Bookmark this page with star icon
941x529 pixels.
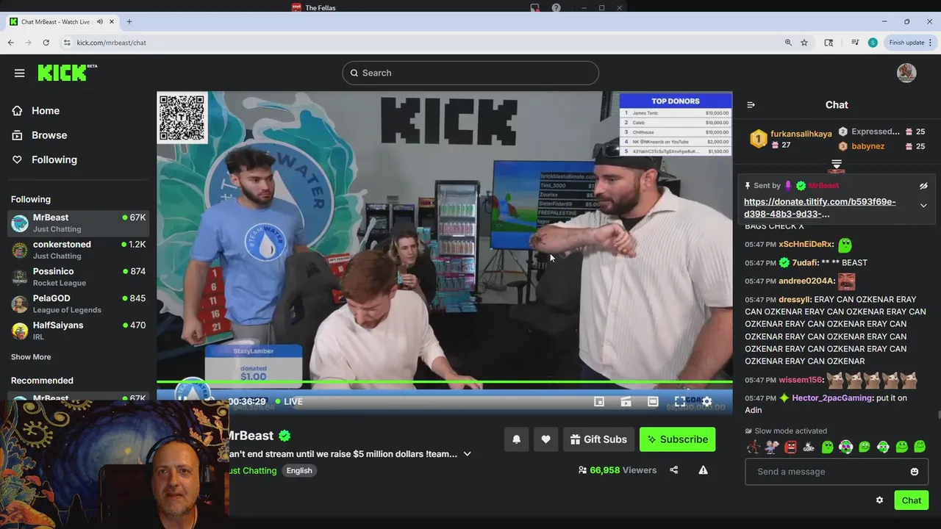pos(804,43)
